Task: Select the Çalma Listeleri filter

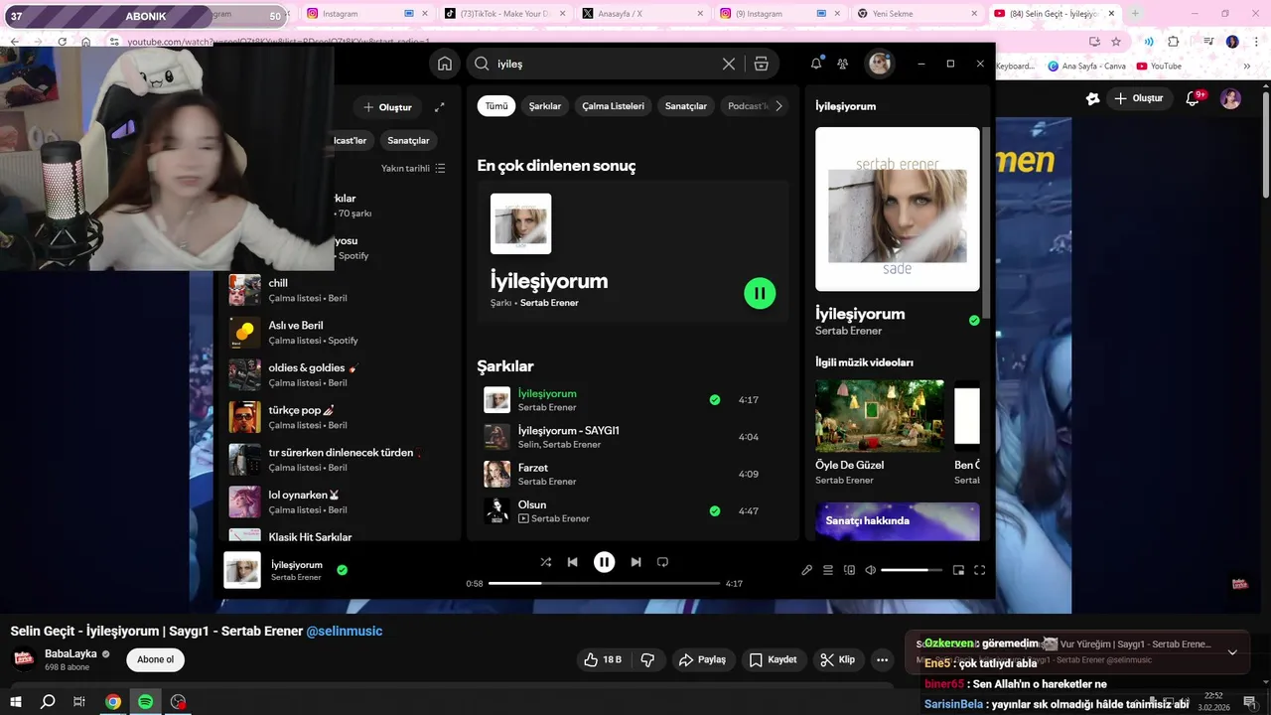Action: (613, 106)
